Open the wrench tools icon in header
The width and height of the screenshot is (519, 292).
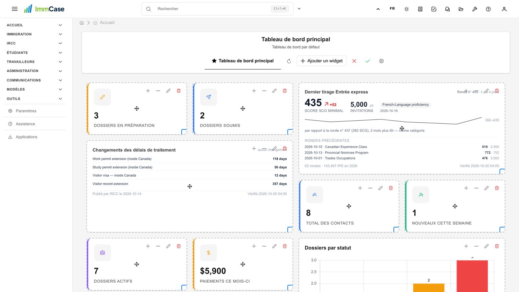point(475,9)
